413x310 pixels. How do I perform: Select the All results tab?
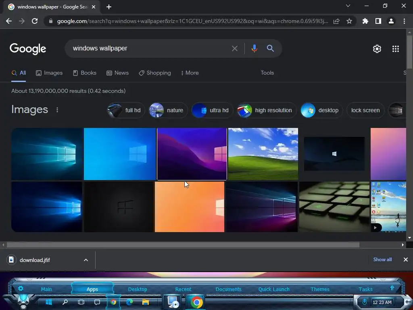click(19, 73)
